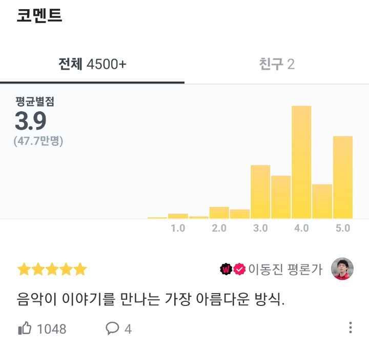
Task: Click the 1048 likes count
Action: click(52, 329)
